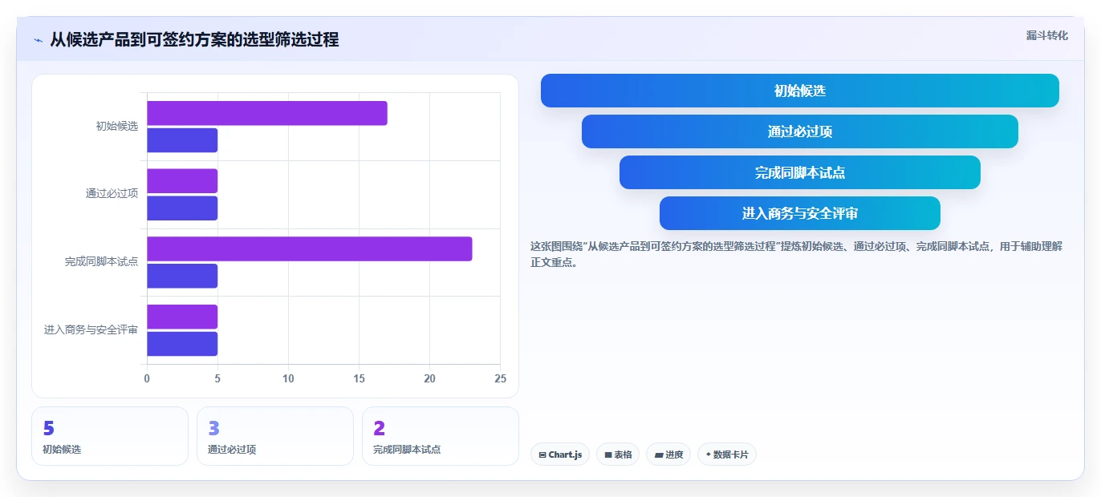Viewport: 1101px width, 497px height.
Task: Click the indigo 初始候选 chart bar
Action: click(x=182, y=140)
